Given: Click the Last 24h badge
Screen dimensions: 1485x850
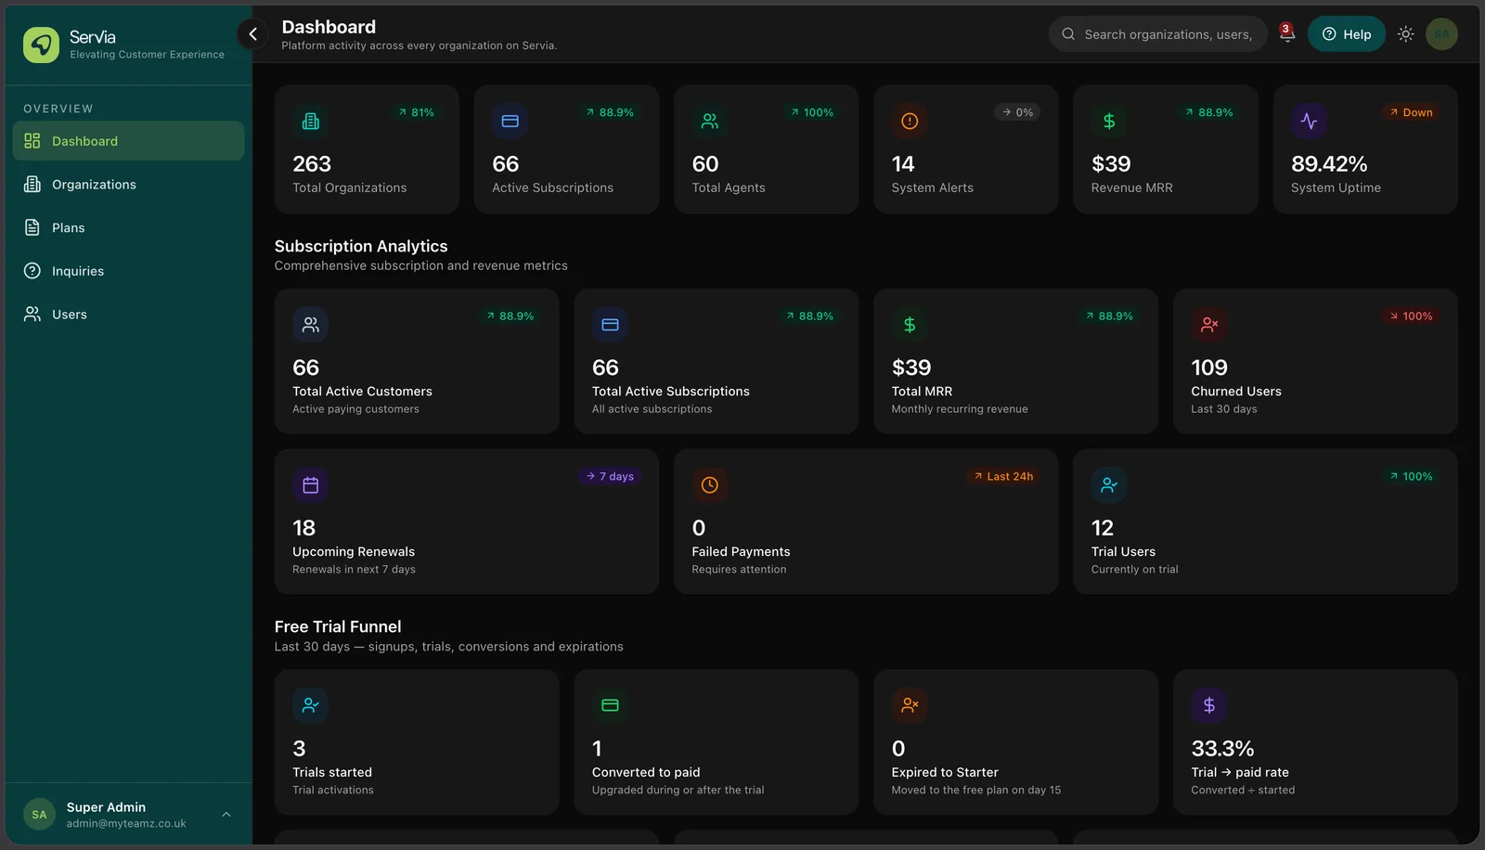Looking at the screenshot, I should click(x=1003, y=476).
